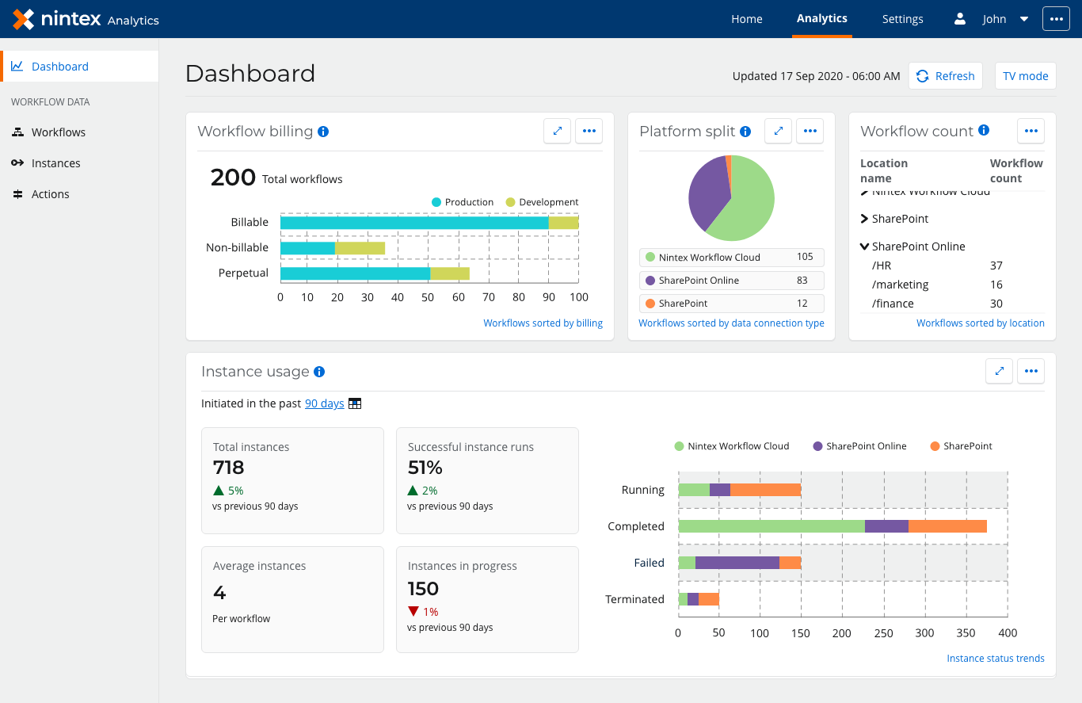Image resolution: width=1082 pixels, height=703 pixels.
Task: Select SharePoint Online 83 legend row
Action: click(x=731, y=281)
